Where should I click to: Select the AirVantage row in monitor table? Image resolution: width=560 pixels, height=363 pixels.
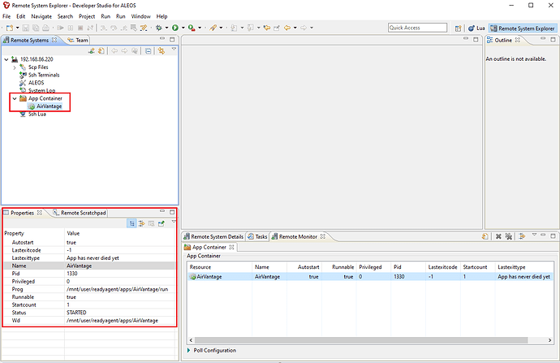[370, 277]
